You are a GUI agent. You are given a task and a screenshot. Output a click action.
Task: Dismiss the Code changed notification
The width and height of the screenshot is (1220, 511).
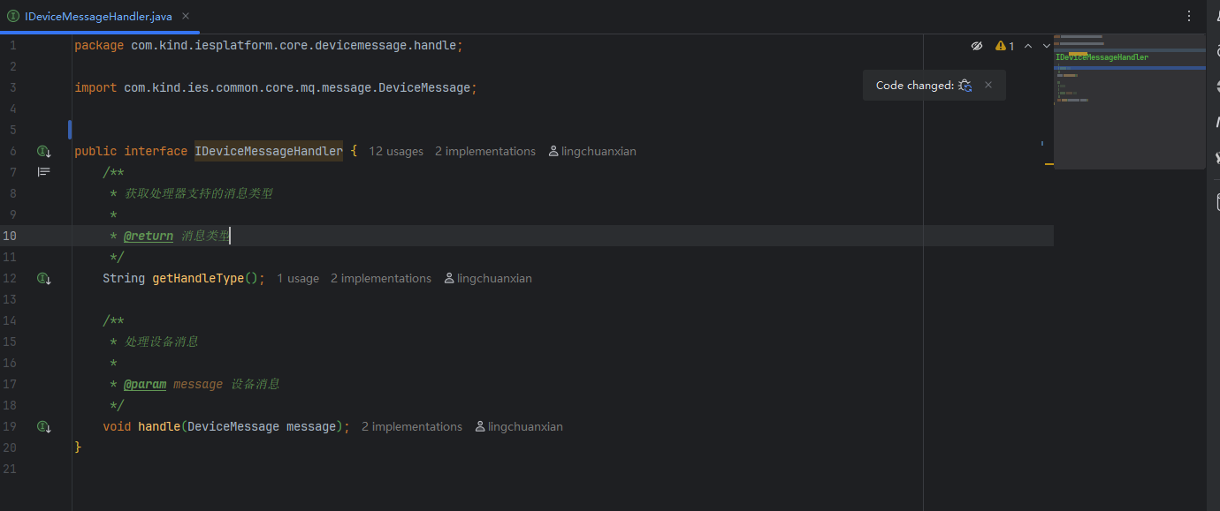click(988, 86)
